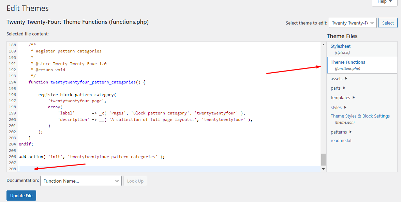Click the 'description' => line 200

[155, 119]
